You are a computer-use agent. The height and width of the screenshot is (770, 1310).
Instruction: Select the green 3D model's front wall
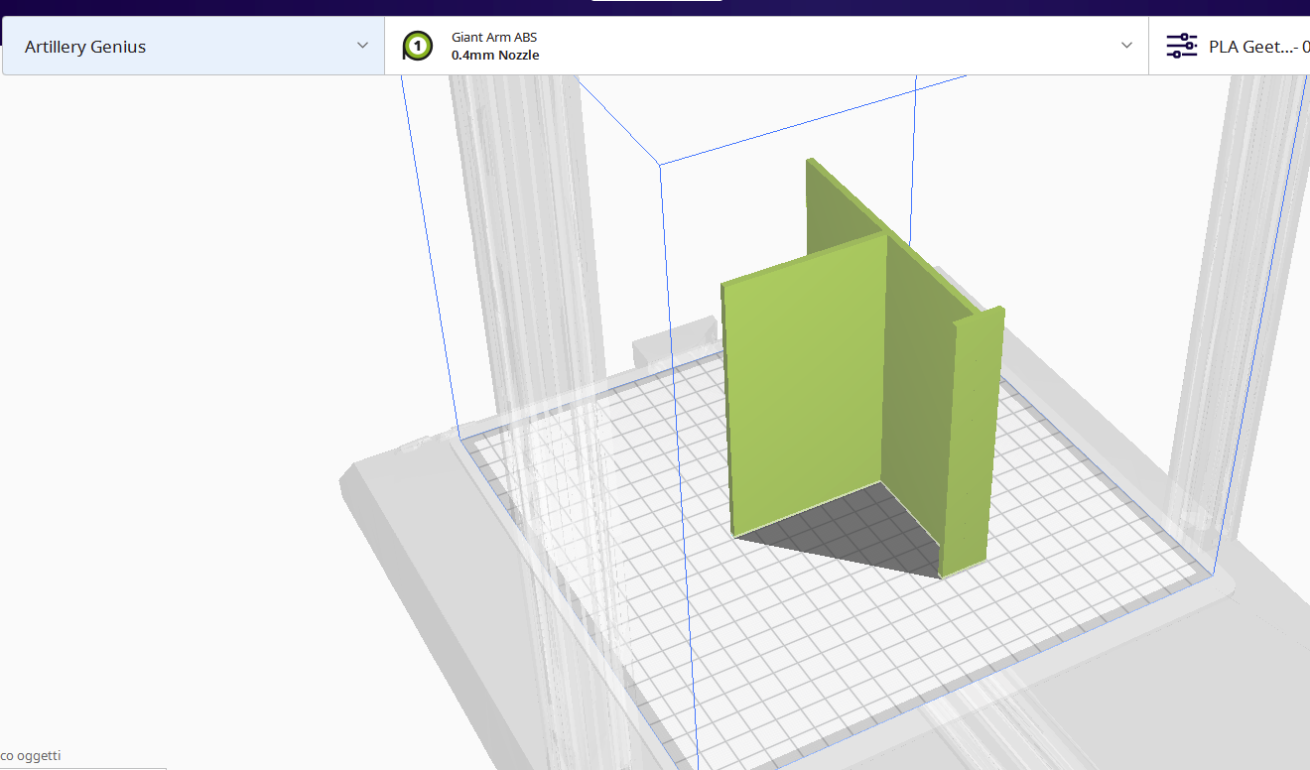[804, 387]
